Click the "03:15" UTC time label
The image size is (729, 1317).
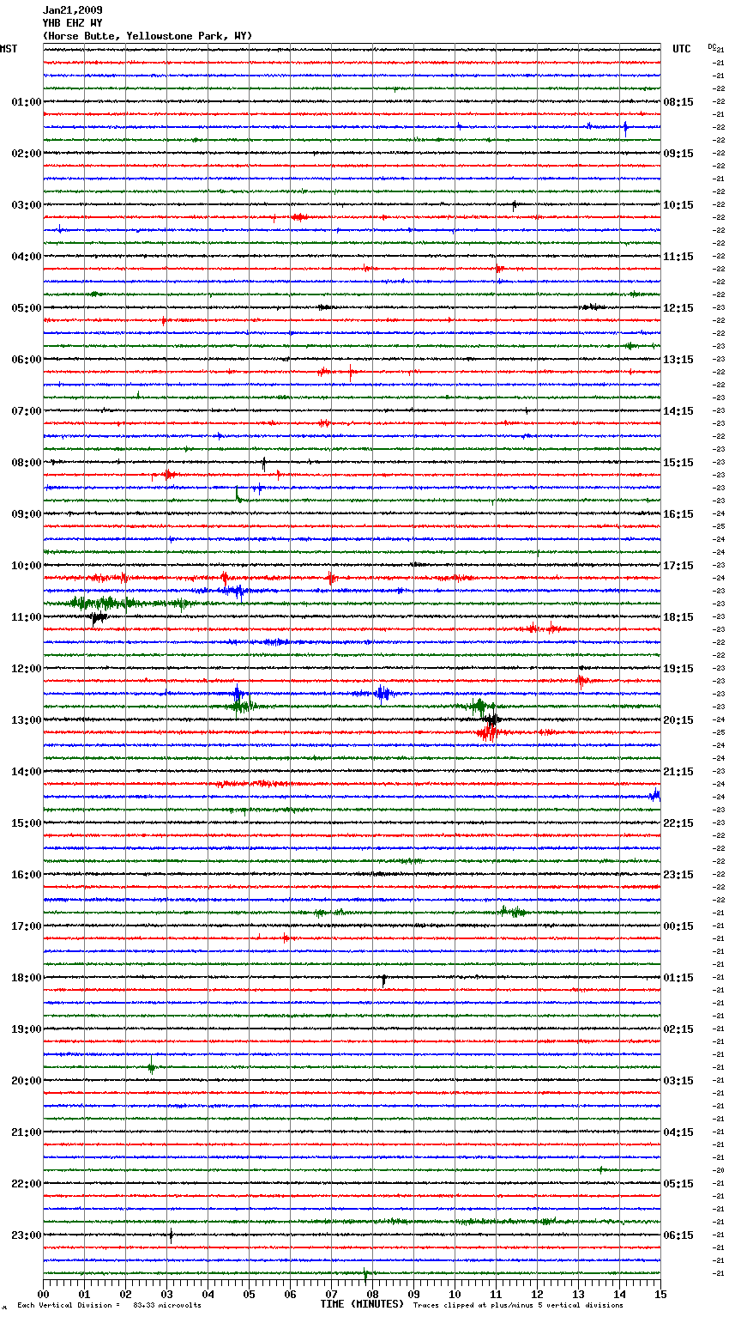[678, 1081]
